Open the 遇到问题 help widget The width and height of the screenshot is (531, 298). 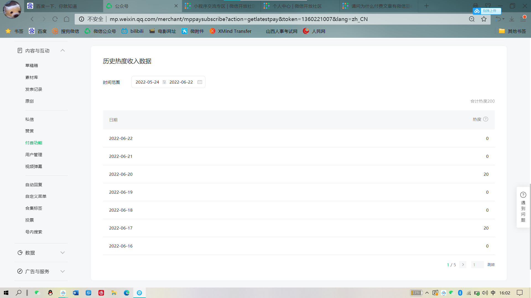point(523,207)
